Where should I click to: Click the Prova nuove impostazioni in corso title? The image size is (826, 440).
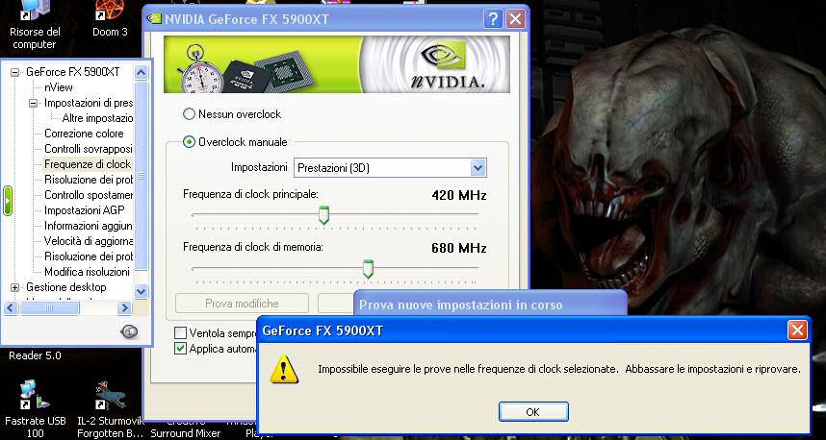[x=460, y=305]
